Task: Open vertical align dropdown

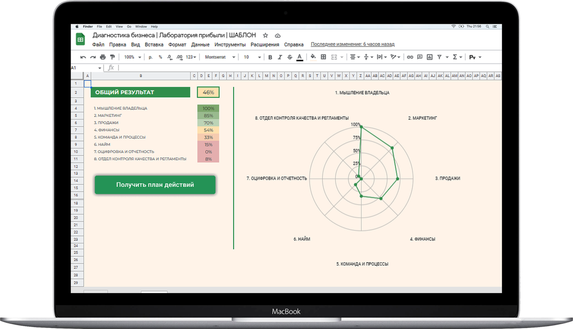Action: (x=369, y=57)
